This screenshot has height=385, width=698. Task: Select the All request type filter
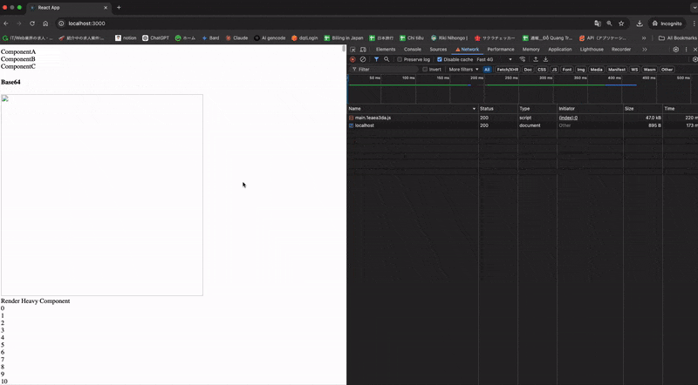(x=487, y=70)
